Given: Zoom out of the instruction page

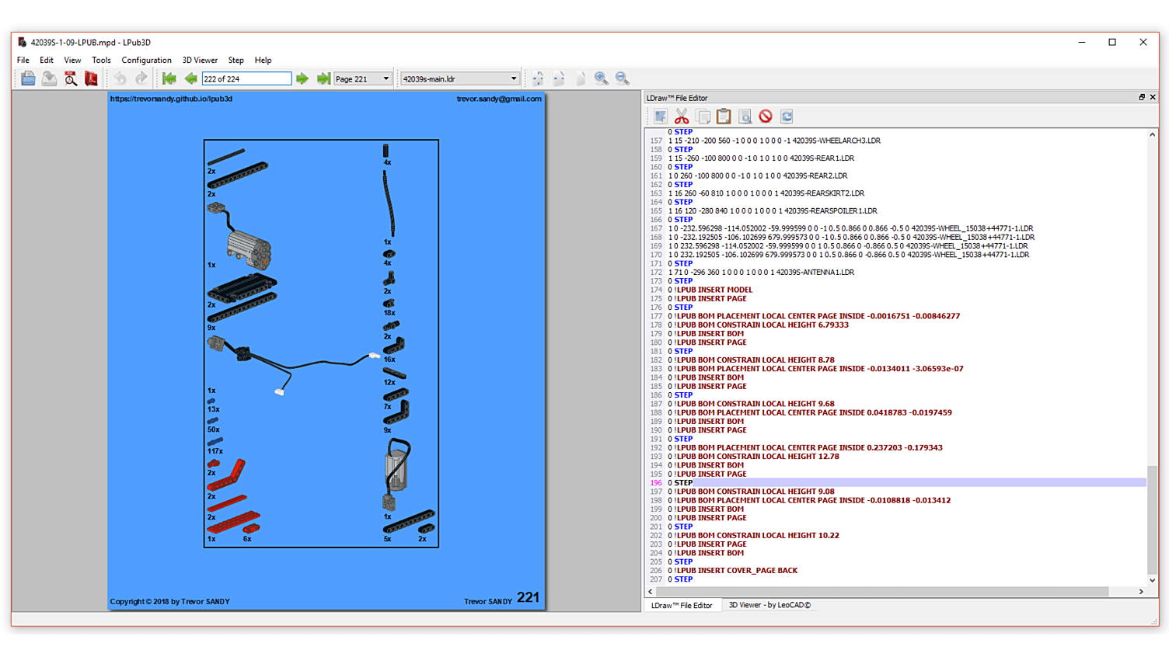Looking at the screenshot, I should 623,78.
